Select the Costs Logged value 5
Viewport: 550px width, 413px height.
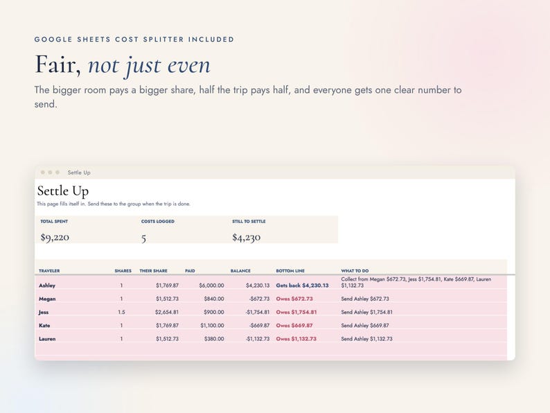[143, 238]
